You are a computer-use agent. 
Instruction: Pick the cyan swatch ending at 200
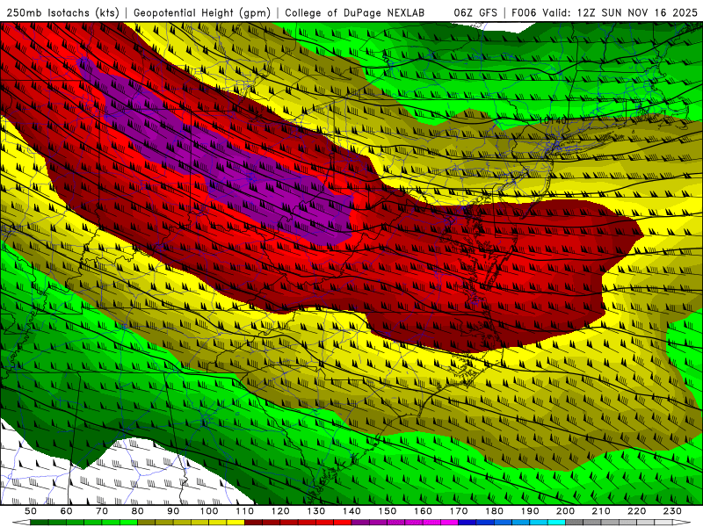(556, 522)
